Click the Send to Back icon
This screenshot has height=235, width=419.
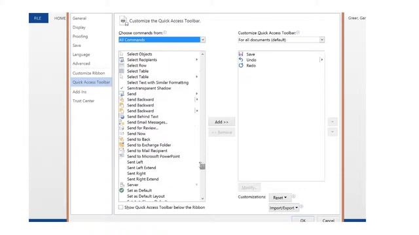pyautogui.click(x=122, y=139)
